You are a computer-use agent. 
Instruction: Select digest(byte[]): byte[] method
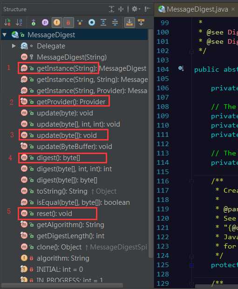tap(74, 180)
